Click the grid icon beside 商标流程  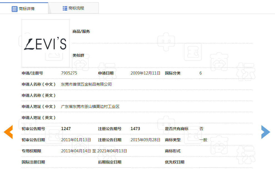65,8
